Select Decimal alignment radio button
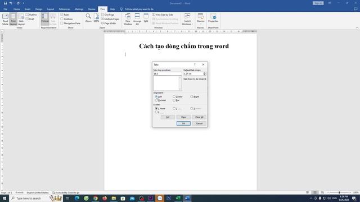Image resolution: width=360 pixels, height=202 pixels. pos(156,100)
